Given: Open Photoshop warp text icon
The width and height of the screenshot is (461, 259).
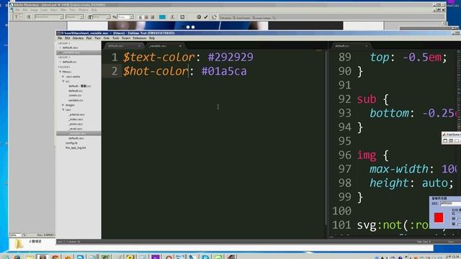Looking at the screenshot, I should [172, 17].
